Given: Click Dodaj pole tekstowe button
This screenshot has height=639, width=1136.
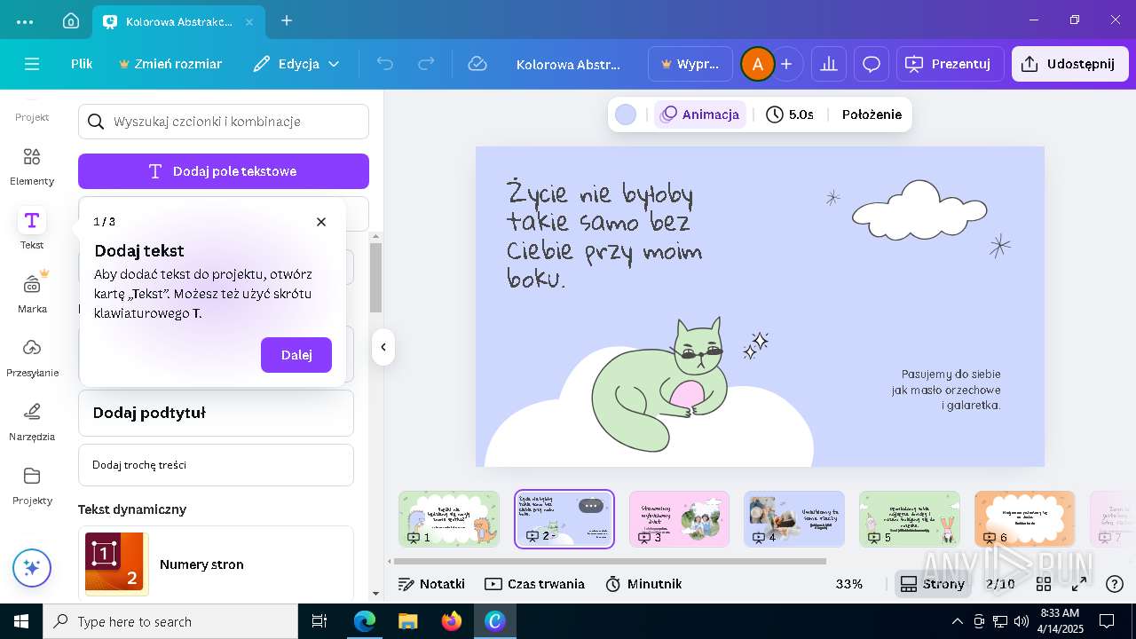Looking at the screenshot, I should click(224, 171).
